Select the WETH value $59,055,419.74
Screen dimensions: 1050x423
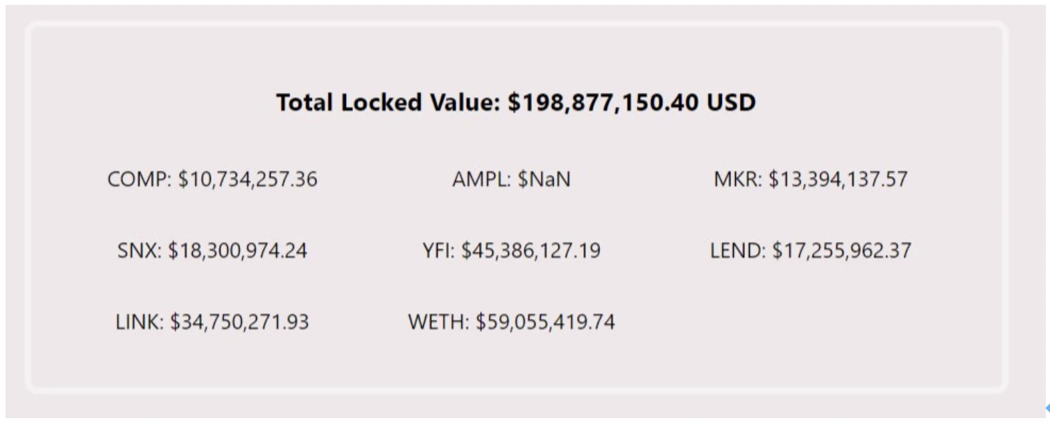546,322
